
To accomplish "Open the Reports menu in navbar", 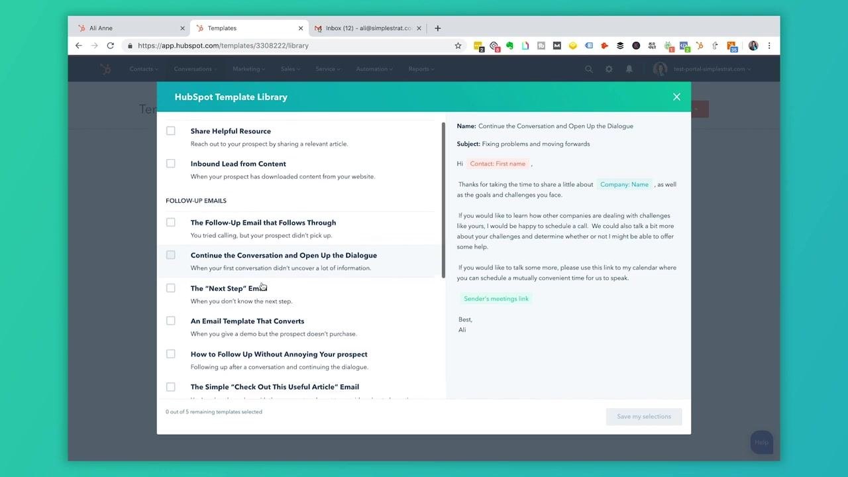I will (421, 69).
